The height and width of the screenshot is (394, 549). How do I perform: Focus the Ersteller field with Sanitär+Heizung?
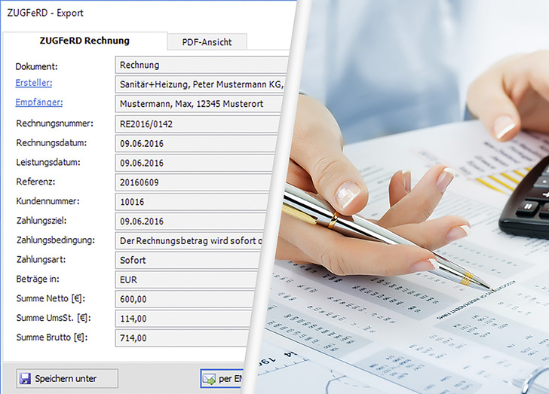click(200, 84)
